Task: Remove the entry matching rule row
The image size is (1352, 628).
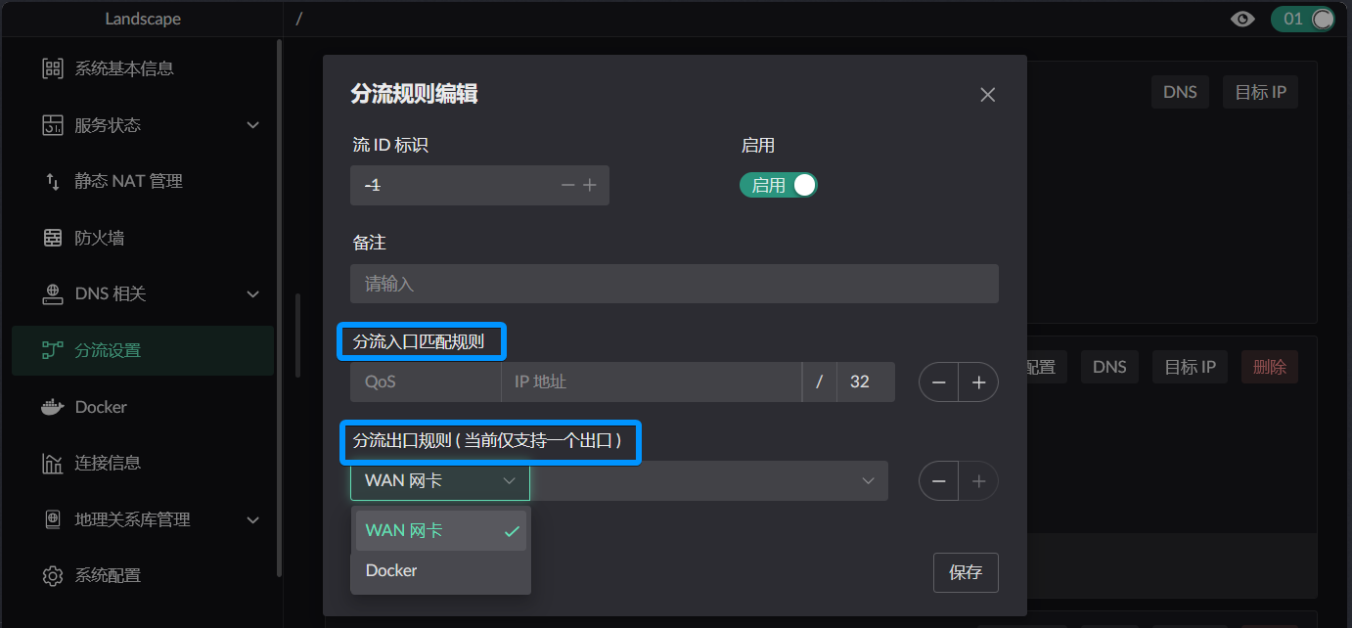Action: coord(939,382)
